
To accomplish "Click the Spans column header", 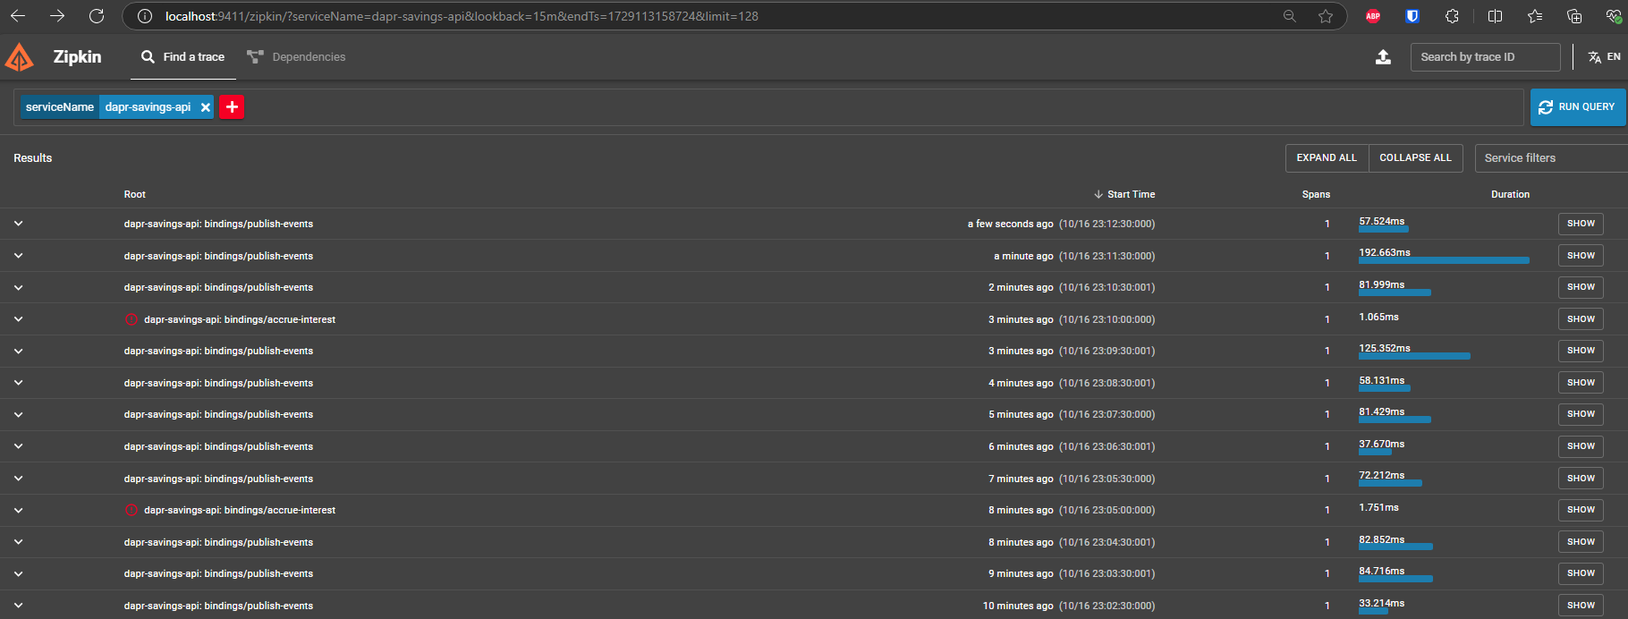I will [1316, 194].
